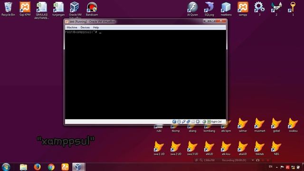Click the green keyboard capture indicator beside Right Ctrl
The width and height of the screenshot is (304, 171).
coord(209,122)
